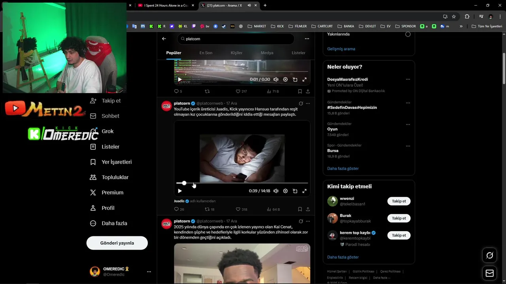Seek the 0:30 video progress bar
Viewport: 506px width, 284px height.
(x=242, y=71)
